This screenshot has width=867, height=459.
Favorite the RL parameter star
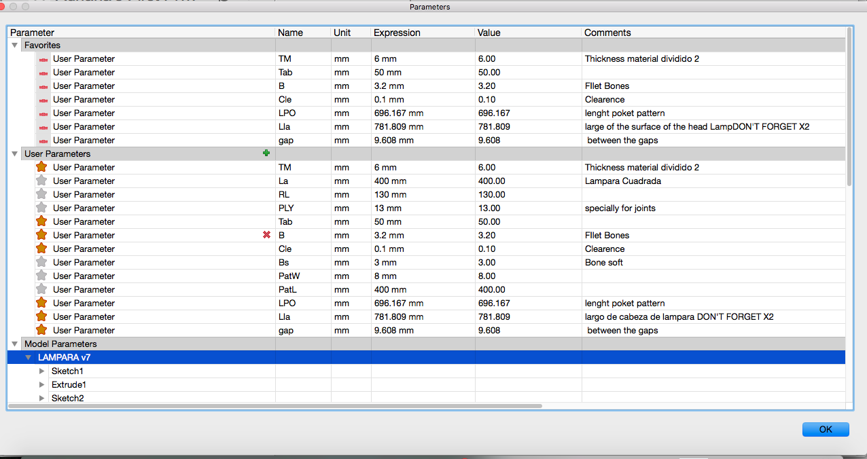click(41, 194)
